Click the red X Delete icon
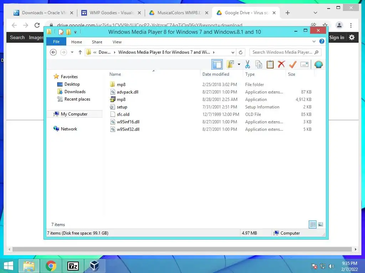365x273 pixels. point(281,64)
